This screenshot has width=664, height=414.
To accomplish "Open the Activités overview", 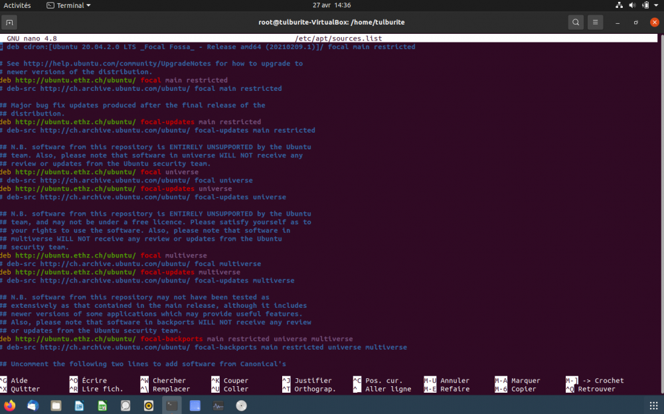I will [x=17, y=5].
